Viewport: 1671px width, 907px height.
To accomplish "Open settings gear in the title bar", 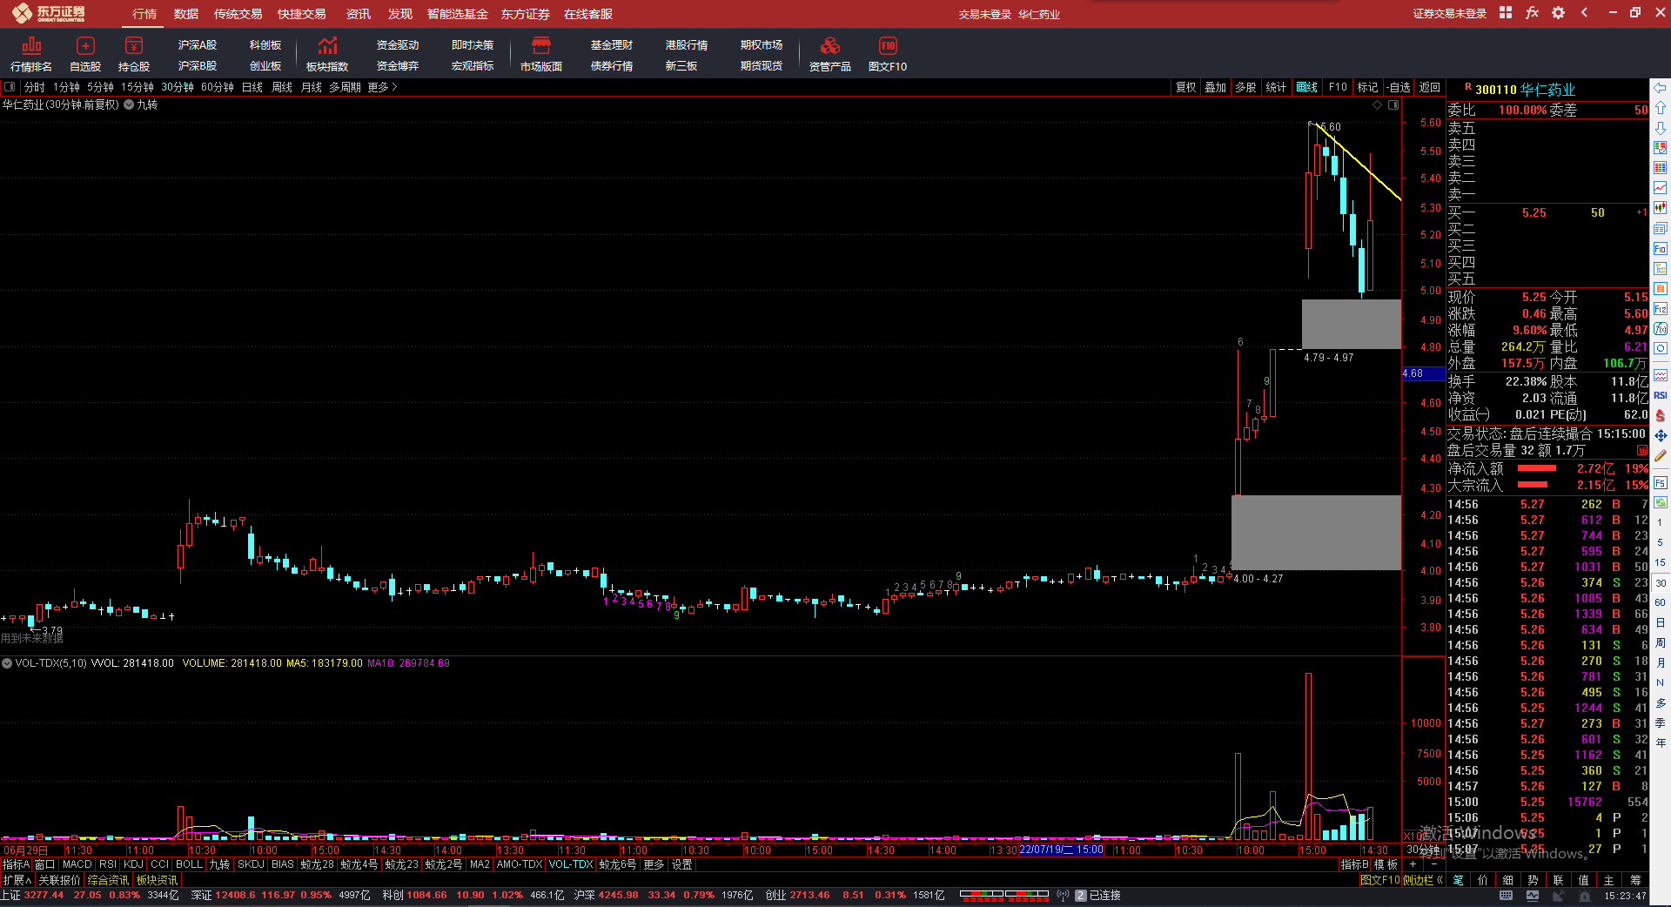I will pos(1558,12).
